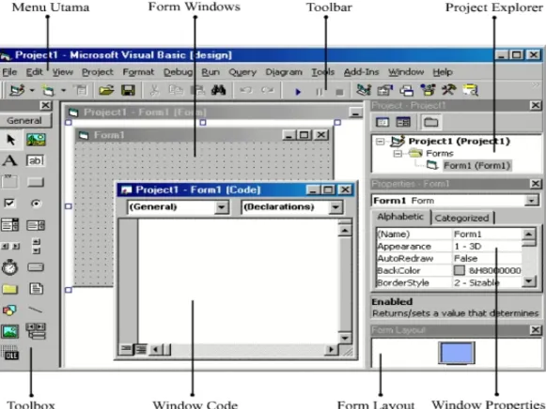Image resolution: width=546 pixels, height=409 pixels.
Task: Click View Code in Project Explorer
Action: 382,122
